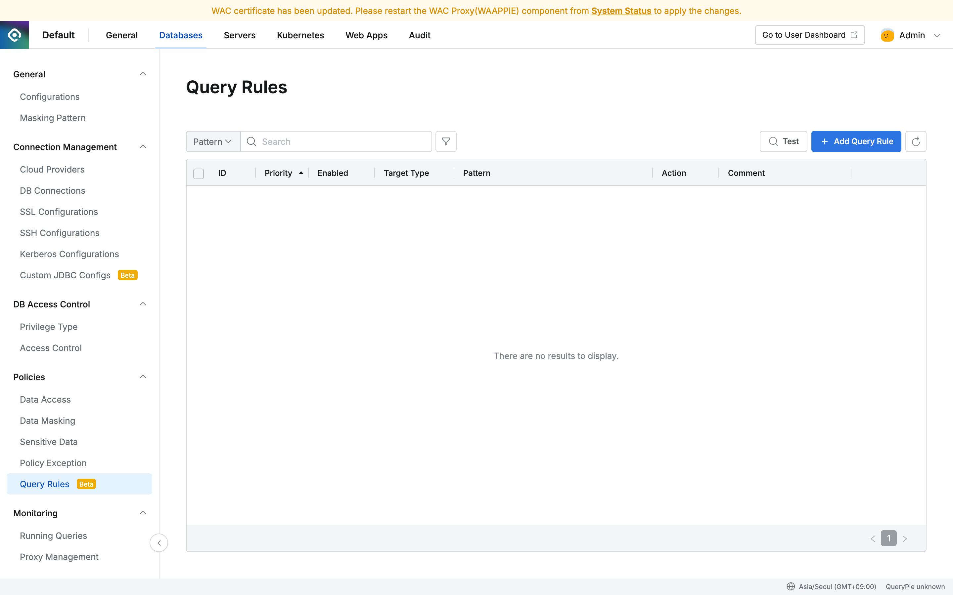Click the Priority sort arrow
The width and height of the screenshot is (953, 595).
point(301,173)
